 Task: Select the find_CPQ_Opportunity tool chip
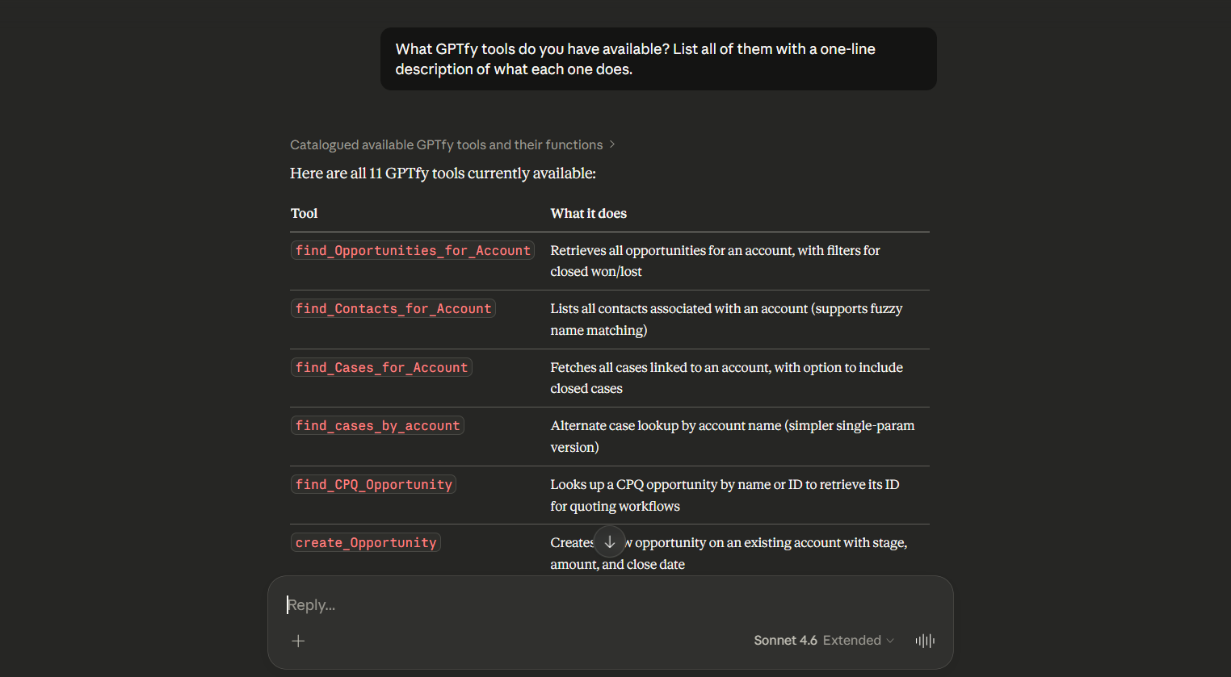[373, 484]
